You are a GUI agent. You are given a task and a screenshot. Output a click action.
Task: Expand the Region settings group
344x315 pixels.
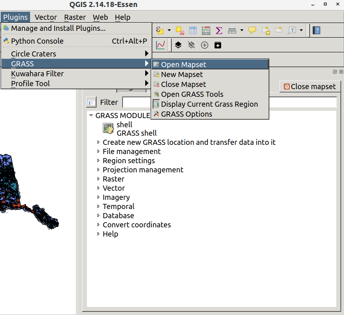point(98,161)
